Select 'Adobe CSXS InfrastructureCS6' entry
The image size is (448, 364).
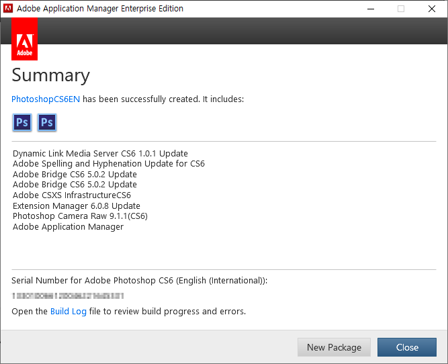click(x=72, y=195)
